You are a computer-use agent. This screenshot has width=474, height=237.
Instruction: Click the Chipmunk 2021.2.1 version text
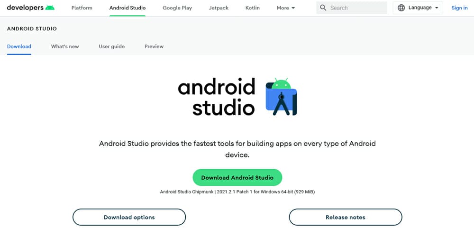tap(237, 191)
